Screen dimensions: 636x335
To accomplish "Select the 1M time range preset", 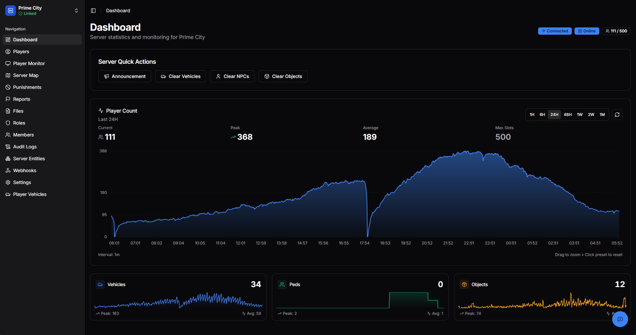I will click(602, 115).
